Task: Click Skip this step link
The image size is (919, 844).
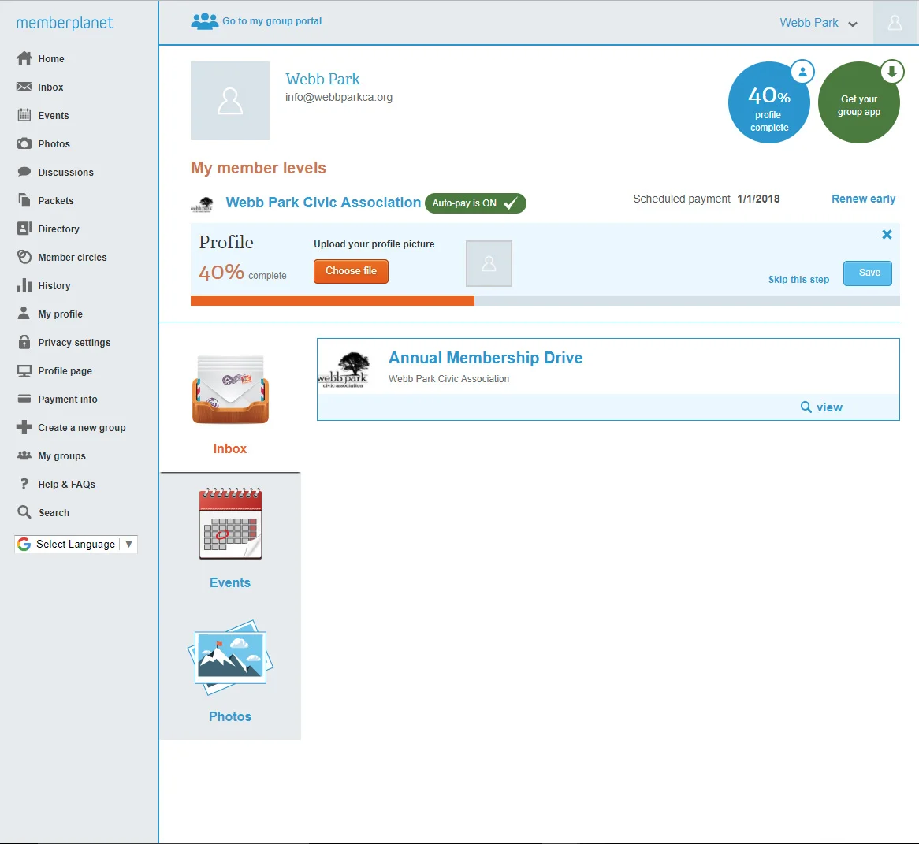Action: (x=798, y=280)
